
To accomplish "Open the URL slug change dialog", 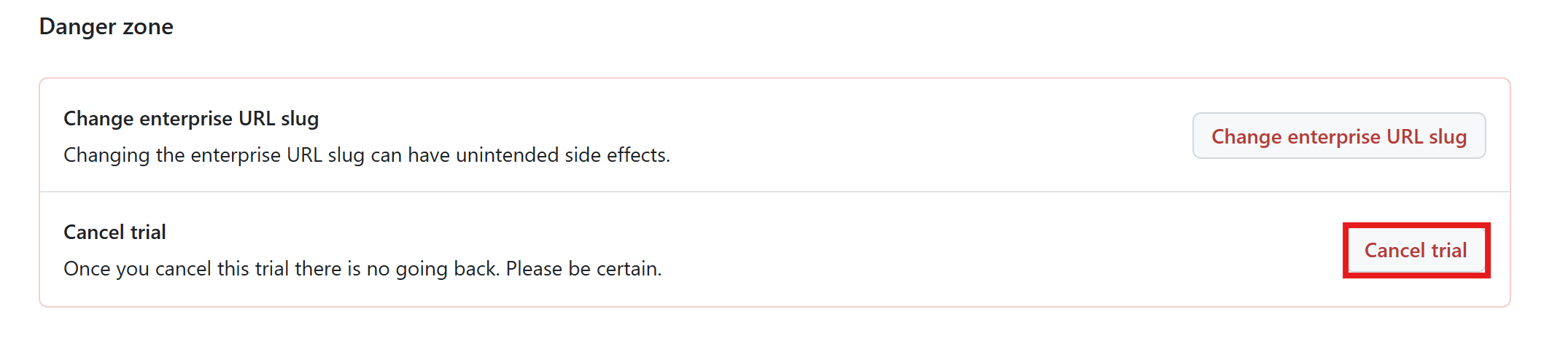I will point(1338,136).
